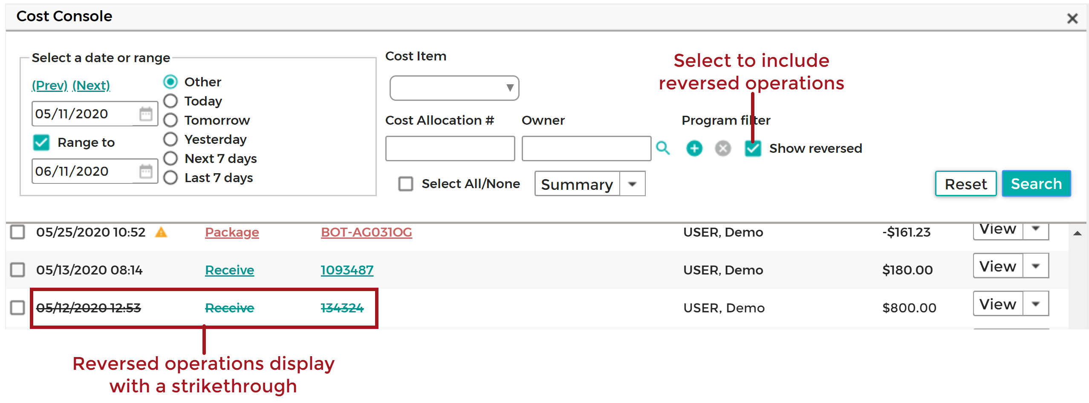Viewport: 1089px width, 403px height.
Task: Open the Cost Item dropdown
Action: pyautogui.click(x=454, y=88)
